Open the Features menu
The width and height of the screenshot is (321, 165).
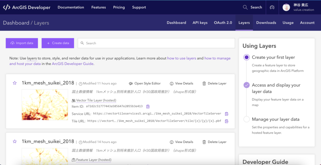(x=98, y=7)
